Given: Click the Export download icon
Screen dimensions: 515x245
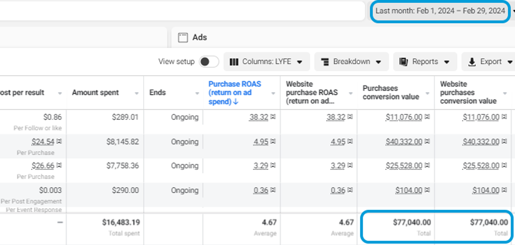Looking at the screenshot, I should coord(472,62).
